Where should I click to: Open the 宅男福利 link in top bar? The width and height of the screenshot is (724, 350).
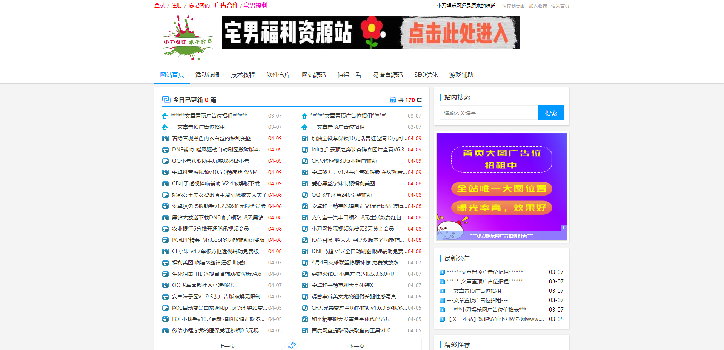click(255, 6)
